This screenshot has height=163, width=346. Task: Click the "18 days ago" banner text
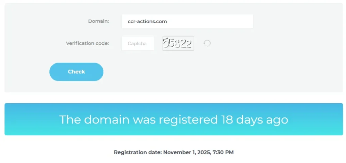(254, 119)
